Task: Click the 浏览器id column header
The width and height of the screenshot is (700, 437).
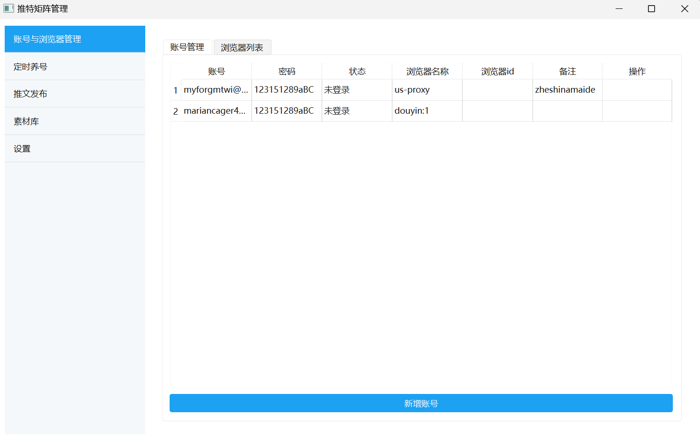Action: [x=497, y=71]
